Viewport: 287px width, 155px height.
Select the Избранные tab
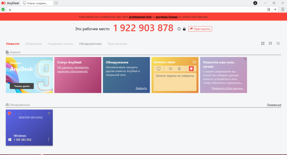click(34, 44)
